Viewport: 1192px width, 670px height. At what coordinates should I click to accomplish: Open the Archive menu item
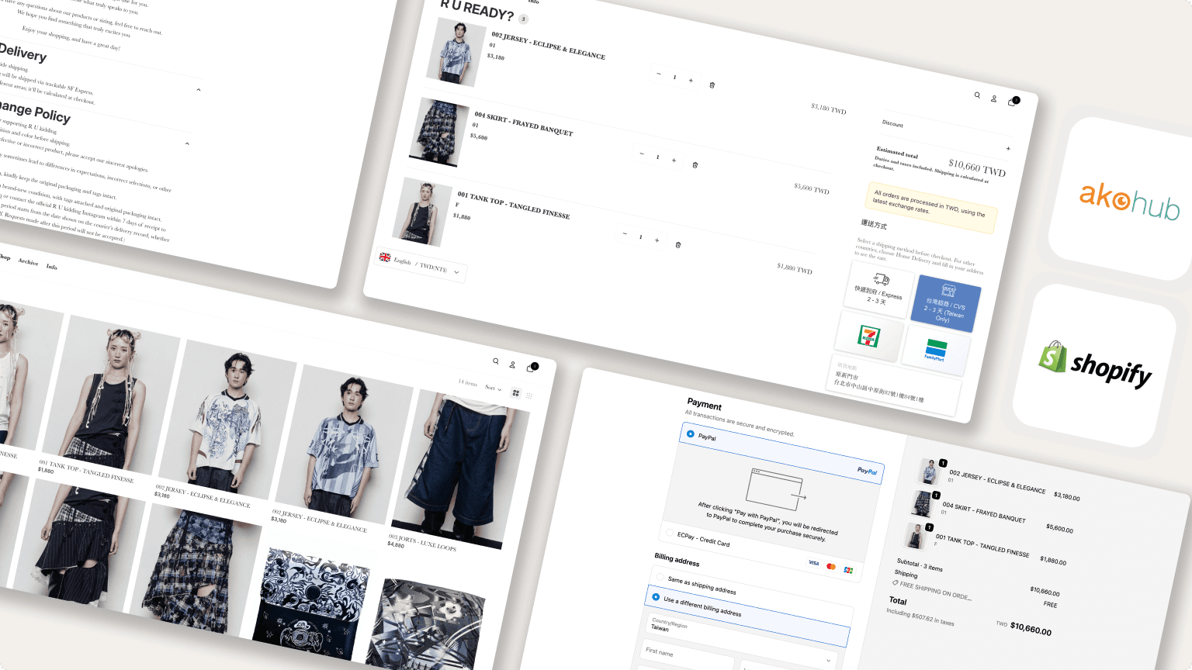28,262
